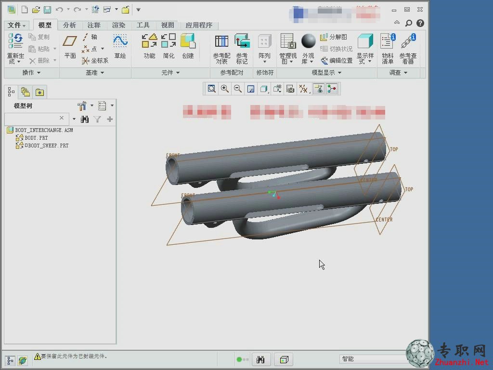Image resolution: width=493 pixels, height=370 pixels.
Task: Select the 轴 axis tool
Action: [90, 37]
